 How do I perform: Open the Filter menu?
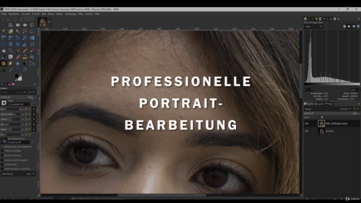(81, 14)
